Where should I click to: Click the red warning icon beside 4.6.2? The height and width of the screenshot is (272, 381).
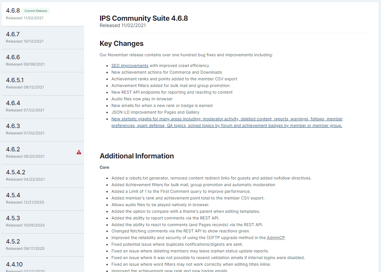(79, 152)
